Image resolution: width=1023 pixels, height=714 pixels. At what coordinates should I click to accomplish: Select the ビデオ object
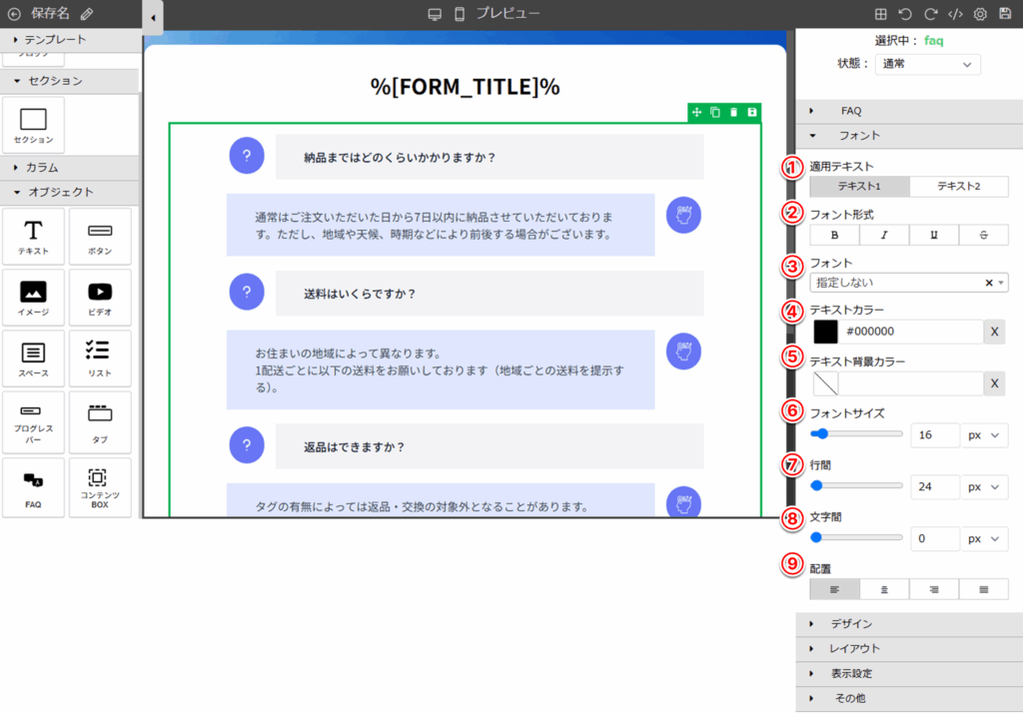coord(100,298)
